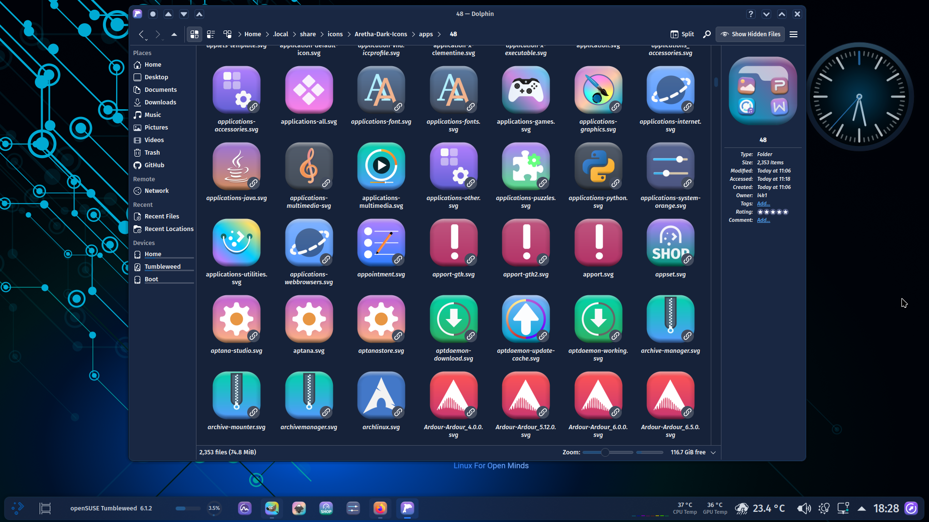Set rating stars for folder 48
Image resolution: width=929 pixels, height=522 pixels.
773,212
